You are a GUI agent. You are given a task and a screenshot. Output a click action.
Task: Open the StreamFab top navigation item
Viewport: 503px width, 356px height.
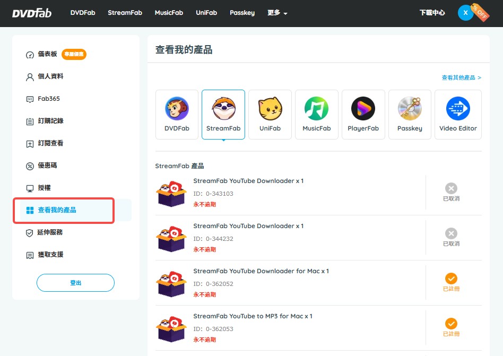coord(125,13)
